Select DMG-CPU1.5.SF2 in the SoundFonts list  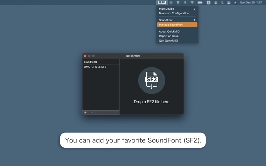[101, 67]
